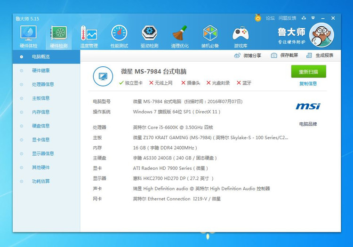Open the title bar dropdown menu arrow

click(x=313, y=18)
